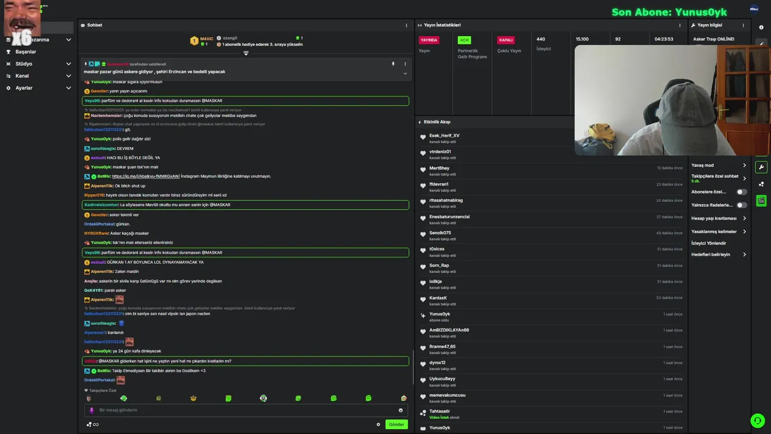Click the Kanal camera icon in sidebar
The image size is (771, 434).
(8, 76)
